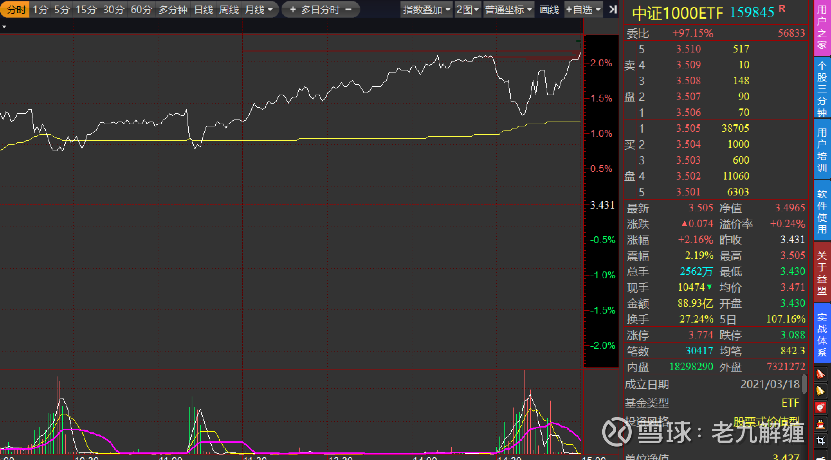Click minus icon to reduce multi-day chart
This screenshot has height=460, width=831.
point(348,10)
